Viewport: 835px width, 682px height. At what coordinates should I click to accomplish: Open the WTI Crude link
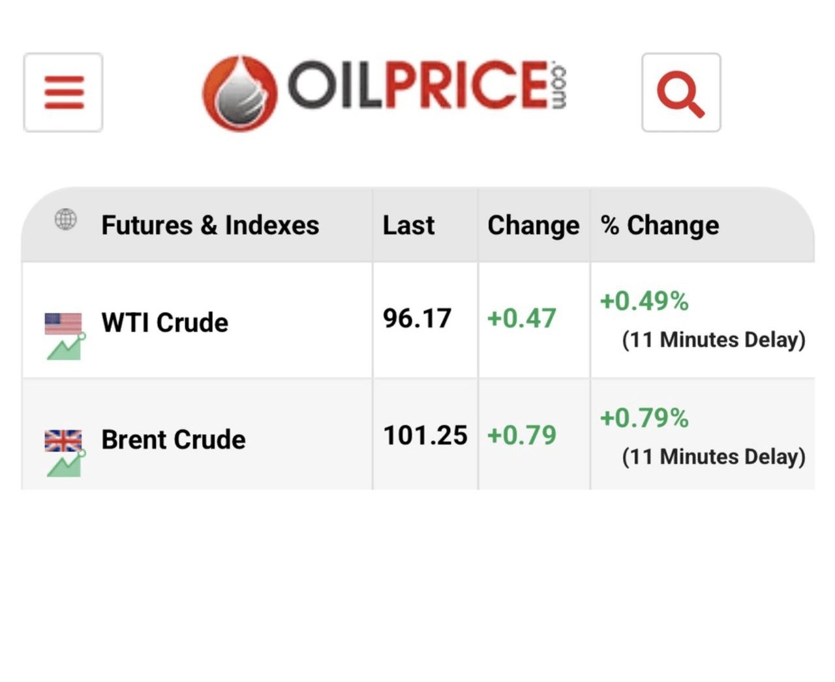coord(165,323)
